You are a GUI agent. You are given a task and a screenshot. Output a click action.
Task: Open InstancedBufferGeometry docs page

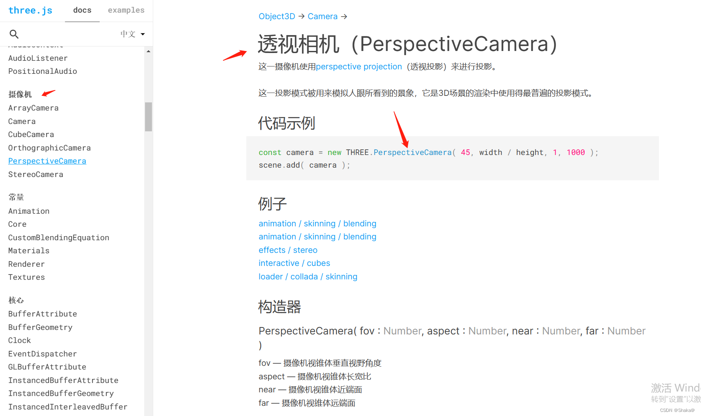[x=61, y=394]
